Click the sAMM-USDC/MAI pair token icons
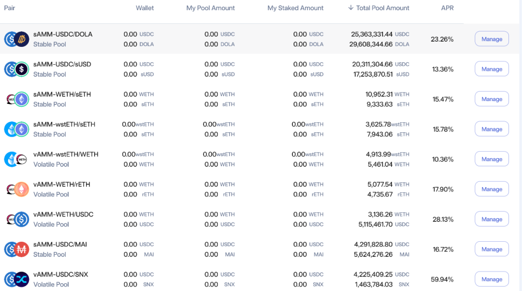The width and height of the screenshot is (522, 291). 16,249
